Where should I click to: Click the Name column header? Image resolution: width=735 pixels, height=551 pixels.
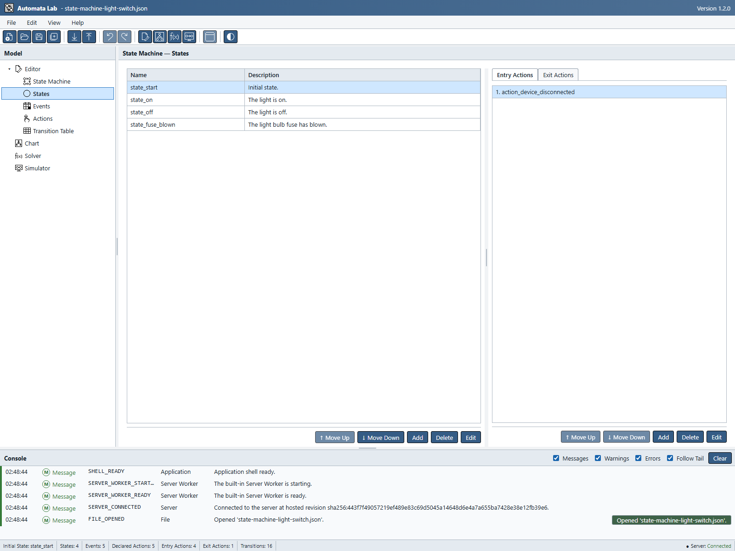(x=186, y=75)
